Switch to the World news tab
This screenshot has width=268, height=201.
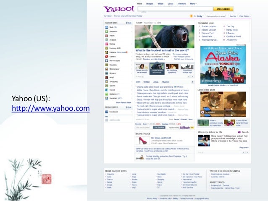(147, 82)
